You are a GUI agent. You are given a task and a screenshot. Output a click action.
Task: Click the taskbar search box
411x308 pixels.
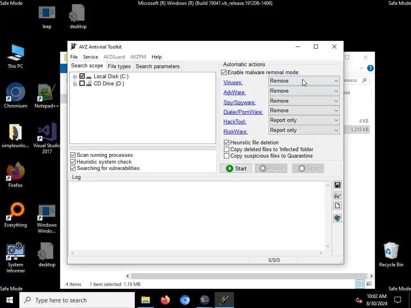[x=77, y=300]
